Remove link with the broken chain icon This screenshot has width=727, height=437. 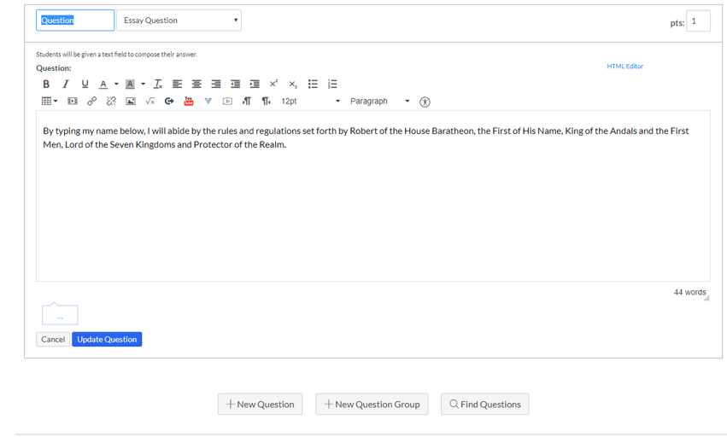[111, 102]
